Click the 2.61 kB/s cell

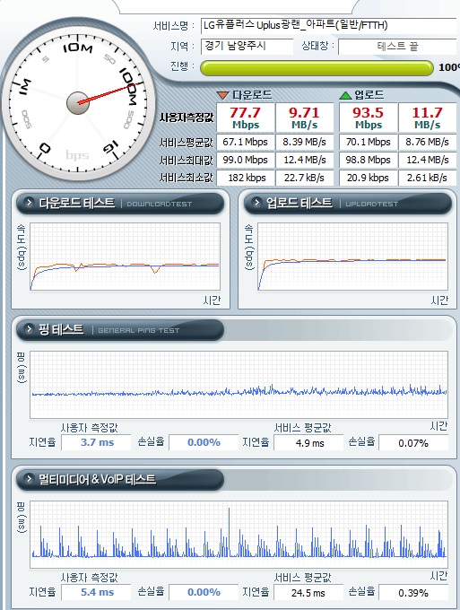[x=428, y=178]
